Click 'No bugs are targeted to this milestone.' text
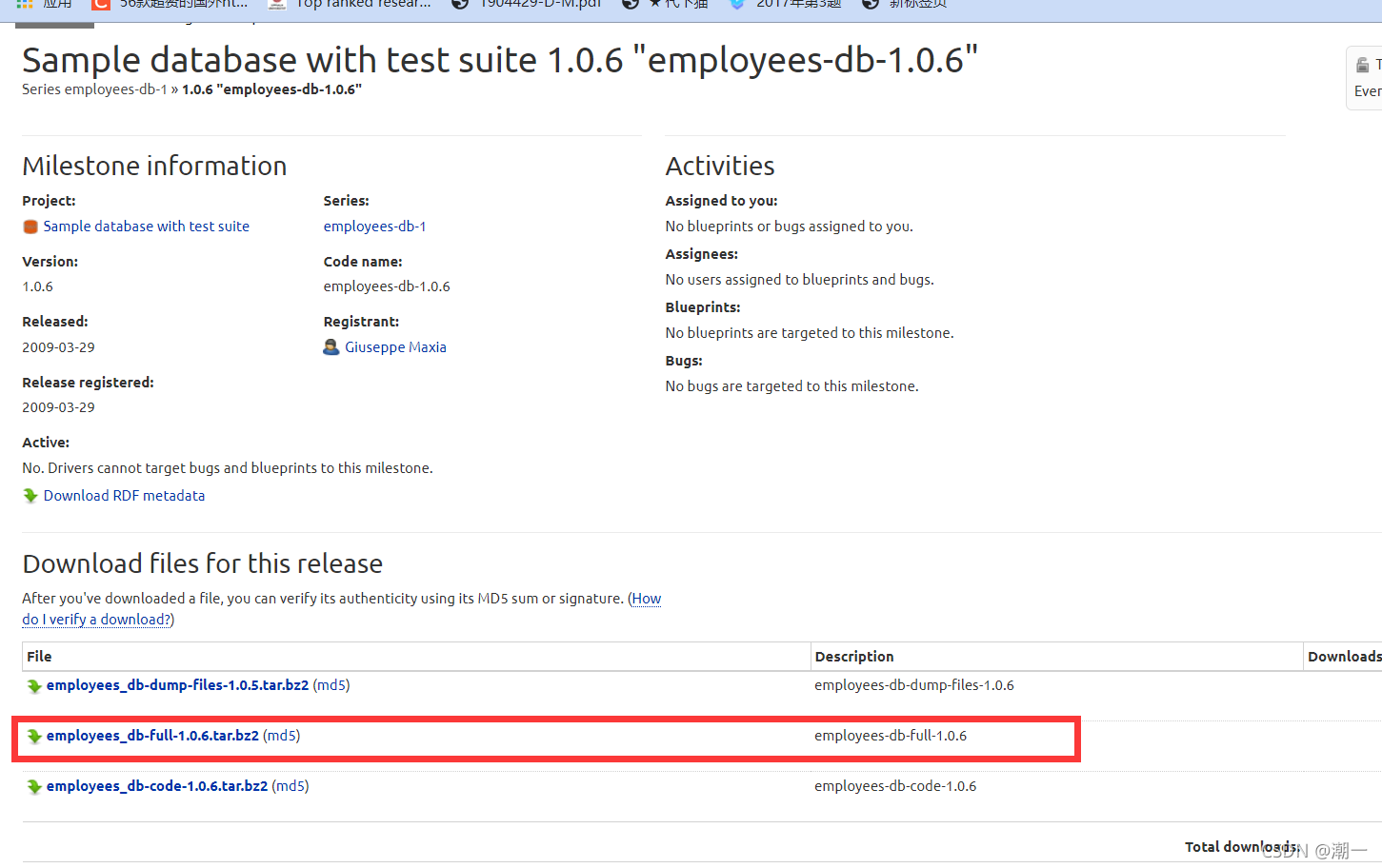The width and height of the screenshot is (1382, 868). point(792,386)
